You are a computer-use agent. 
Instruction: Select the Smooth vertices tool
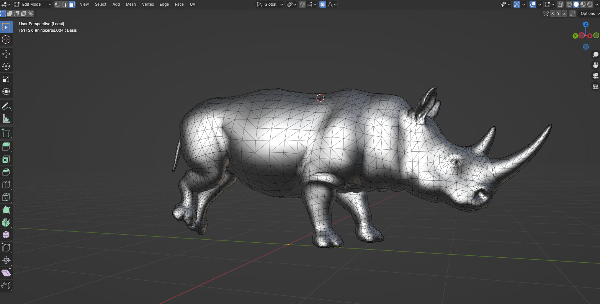click(x=6, y=235)
